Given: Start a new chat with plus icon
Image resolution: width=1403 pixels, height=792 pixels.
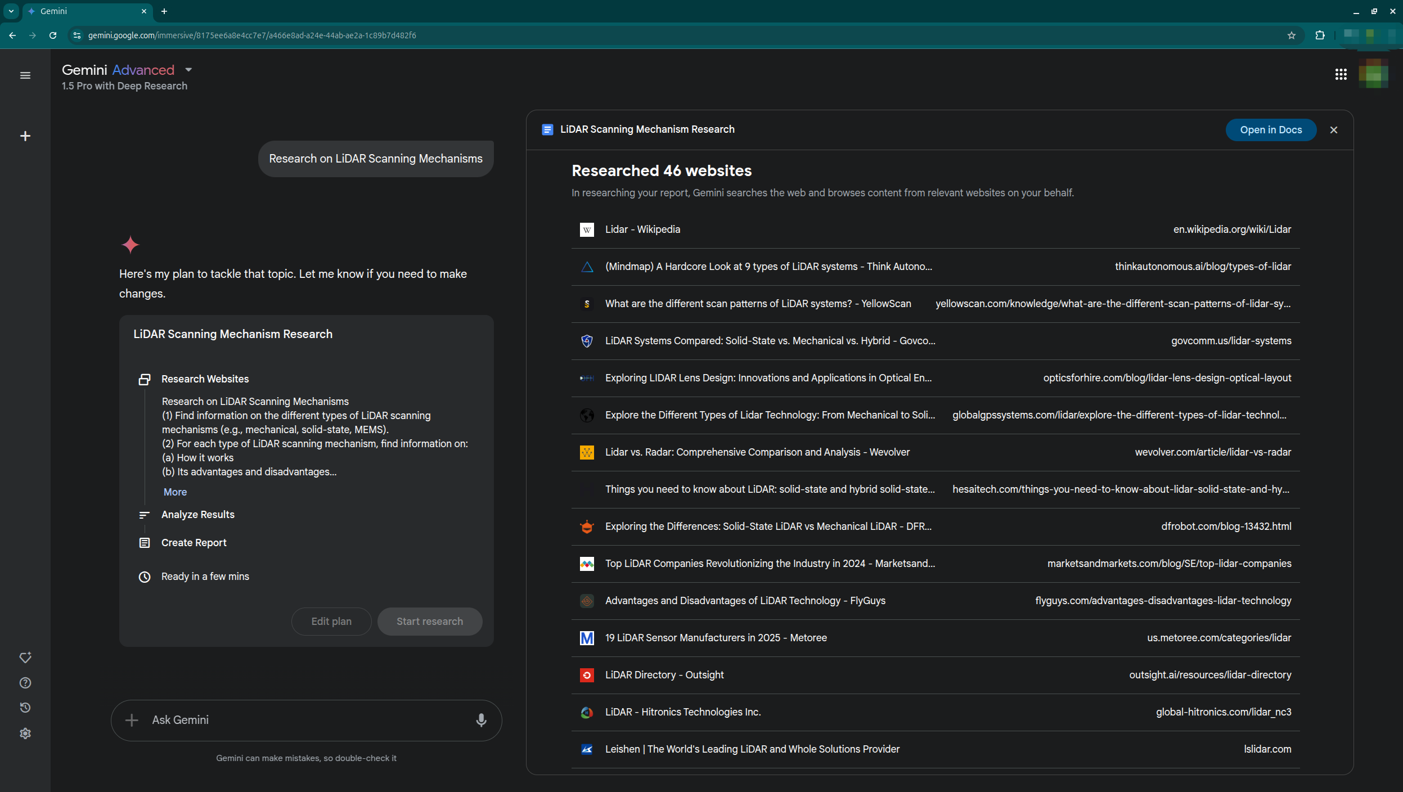Looking at the screenshot, I should tap(25, 136).
